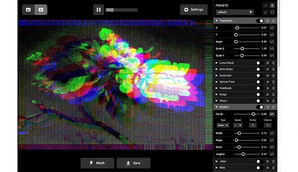Click the Stretch Chance input field
The image size is (298, 172).
pyautogui.click(x=268, y=125)
